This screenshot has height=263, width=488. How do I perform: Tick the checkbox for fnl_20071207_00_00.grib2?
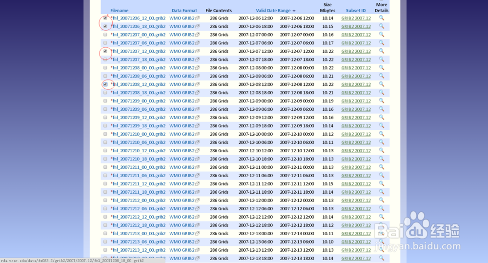(105, 35)
